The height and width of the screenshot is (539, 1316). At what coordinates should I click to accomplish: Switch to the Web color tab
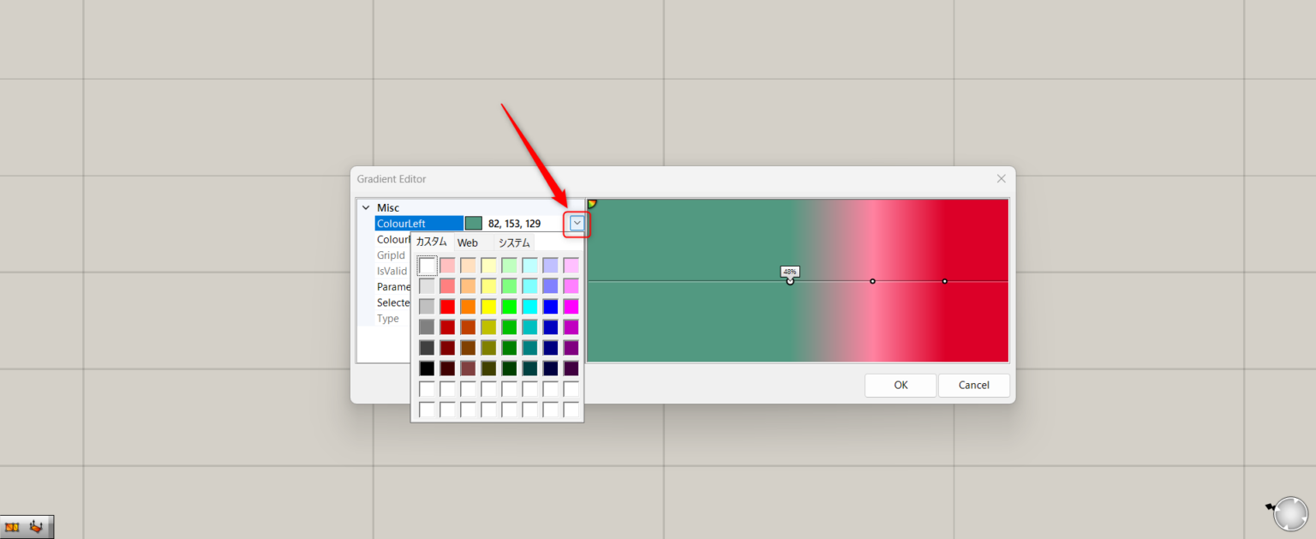coord(468,243)
